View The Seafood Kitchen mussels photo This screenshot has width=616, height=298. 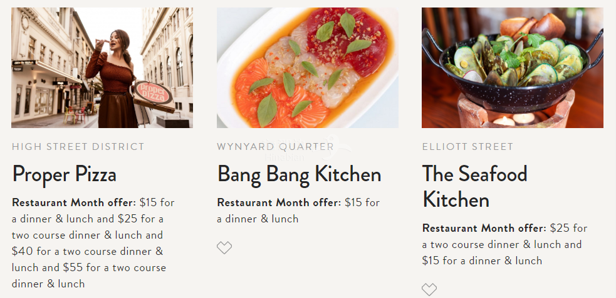click(x=512, y=67)
